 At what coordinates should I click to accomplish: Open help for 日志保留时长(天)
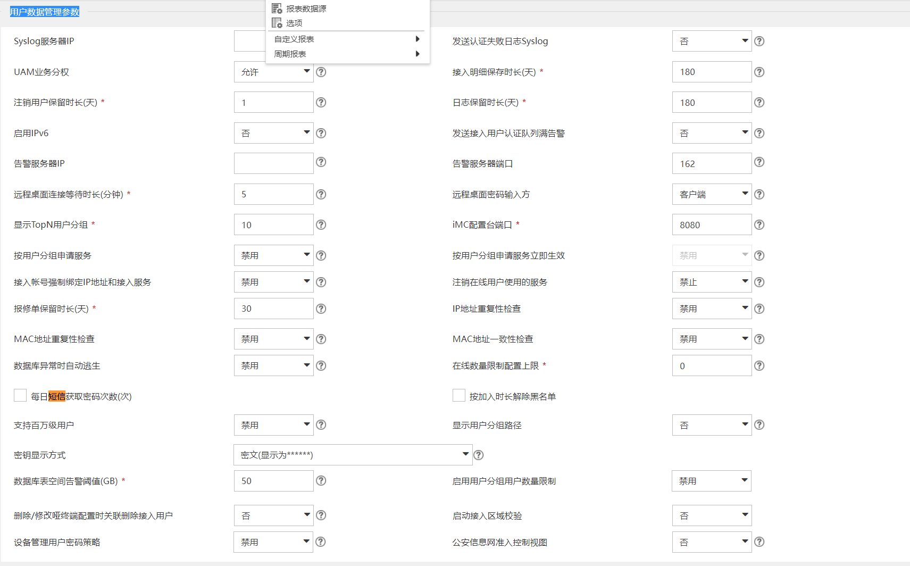[x=759, y=102]
